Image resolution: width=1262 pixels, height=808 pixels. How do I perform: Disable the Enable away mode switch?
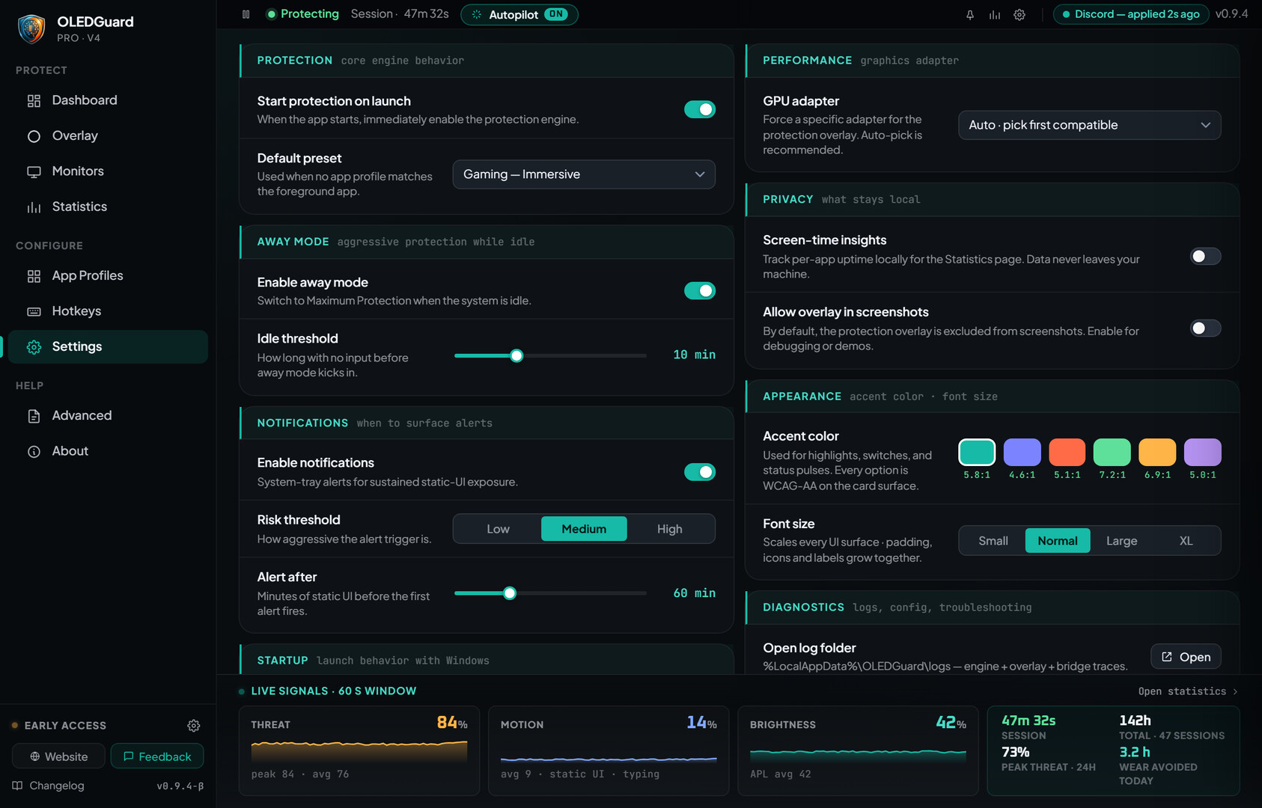coord(700,291)
